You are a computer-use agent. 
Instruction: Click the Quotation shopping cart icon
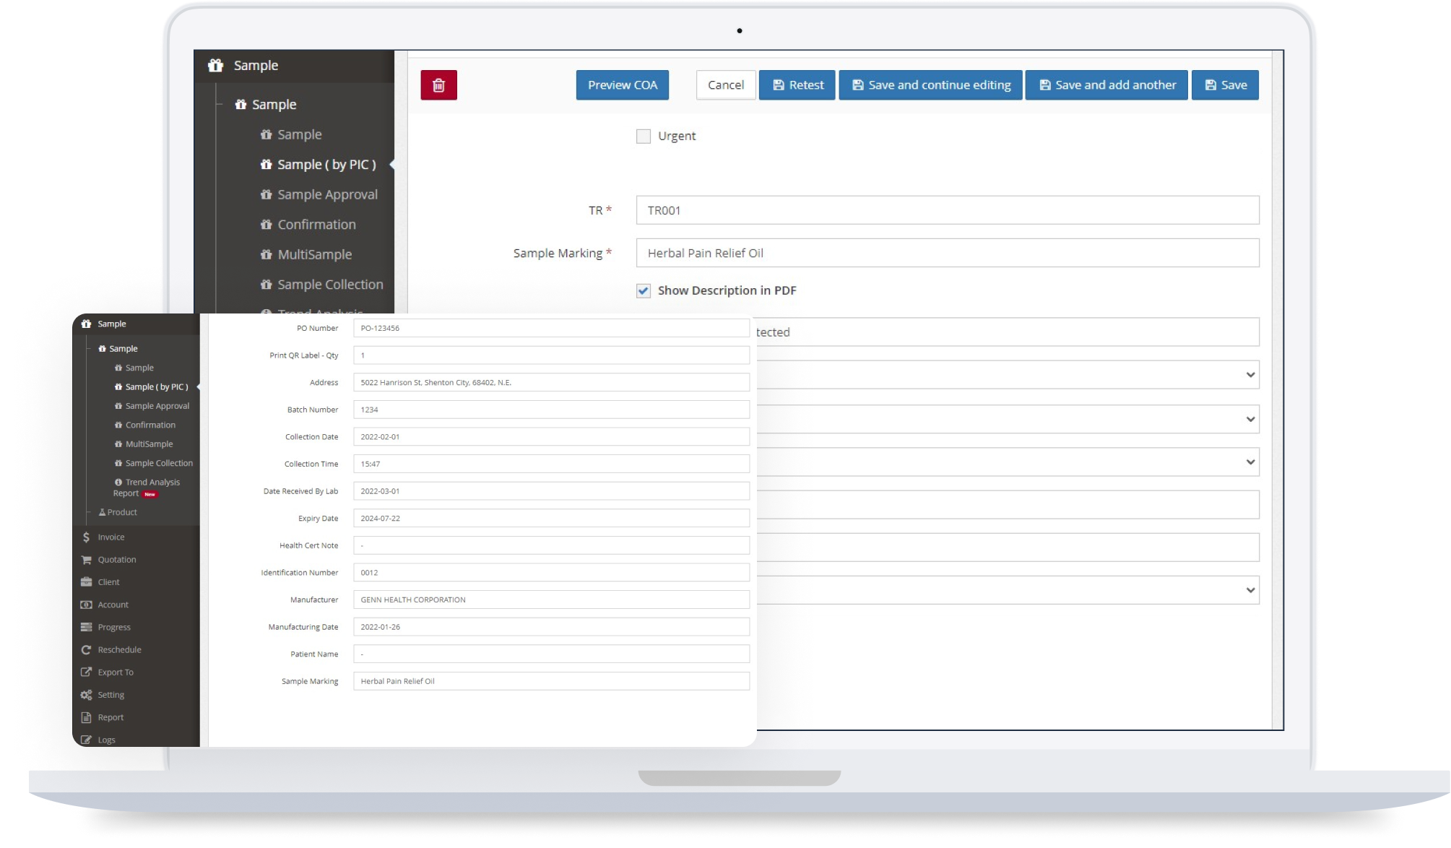[86, 560]
